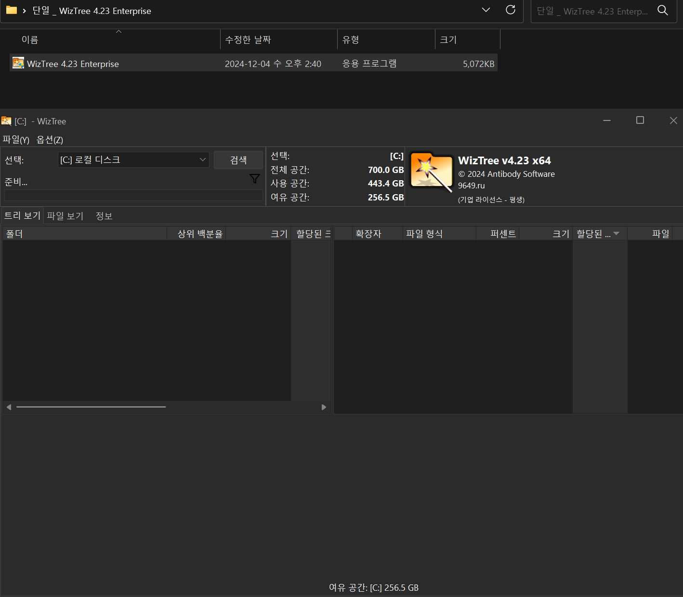Click the WizTree v4.23 x64 title text
Screen dimensions: 683x597
click(x=504, y=160)
